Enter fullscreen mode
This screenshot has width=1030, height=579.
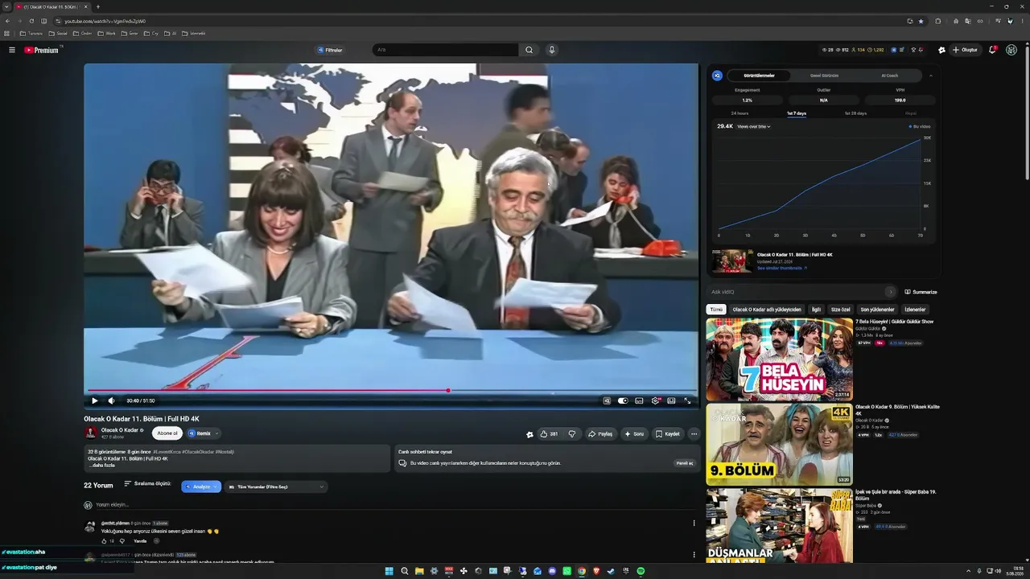point(687,400)
